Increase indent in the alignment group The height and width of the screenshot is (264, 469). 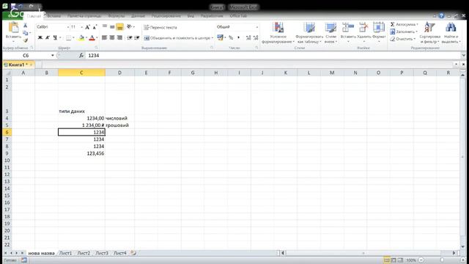tap(137, 37)
